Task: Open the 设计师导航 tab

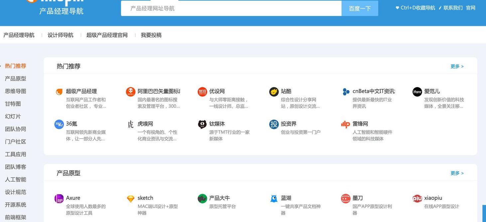Action: coord(61,35)
